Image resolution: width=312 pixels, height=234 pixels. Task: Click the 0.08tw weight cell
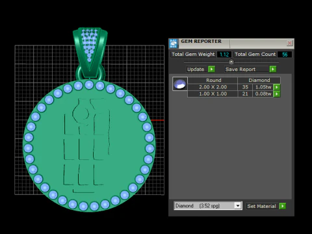pyautogui.click(x=263, y=94)
